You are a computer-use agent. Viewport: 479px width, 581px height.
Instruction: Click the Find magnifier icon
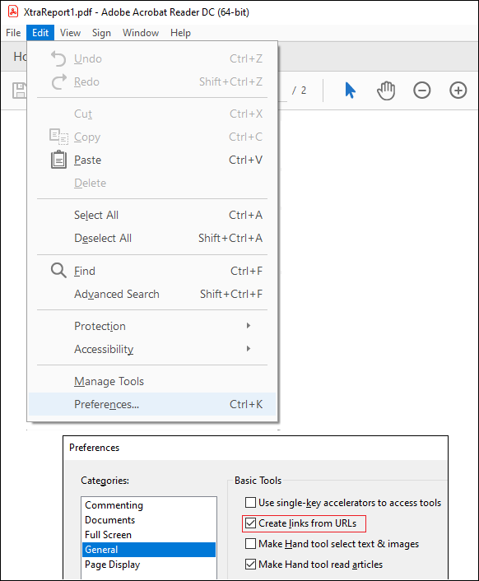point(58,271)
